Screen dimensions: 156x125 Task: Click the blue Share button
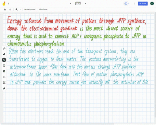tap(143, 4)
